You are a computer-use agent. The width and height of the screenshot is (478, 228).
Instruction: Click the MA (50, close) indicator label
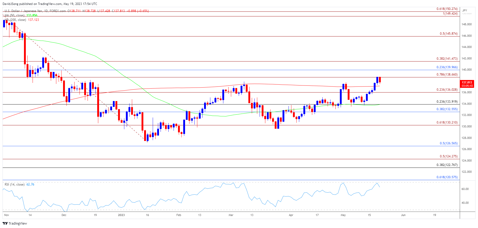(15, 15)
